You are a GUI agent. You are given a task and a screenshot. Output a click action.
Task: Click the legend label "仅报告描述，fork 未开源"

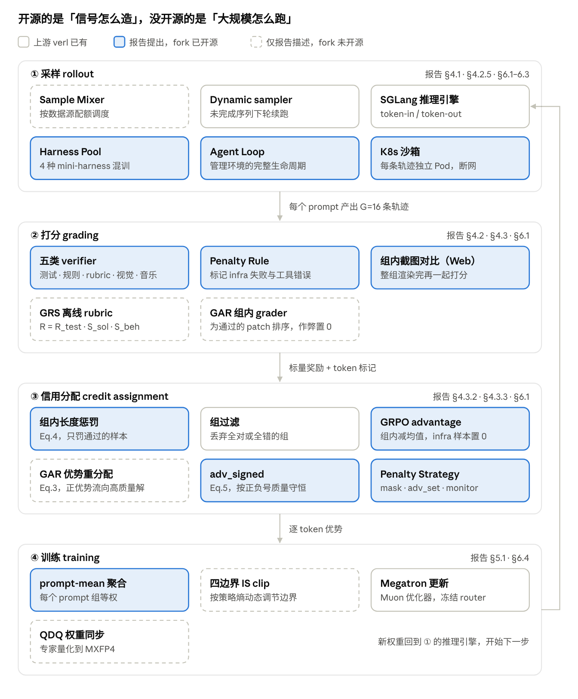(x=315, y=42)
